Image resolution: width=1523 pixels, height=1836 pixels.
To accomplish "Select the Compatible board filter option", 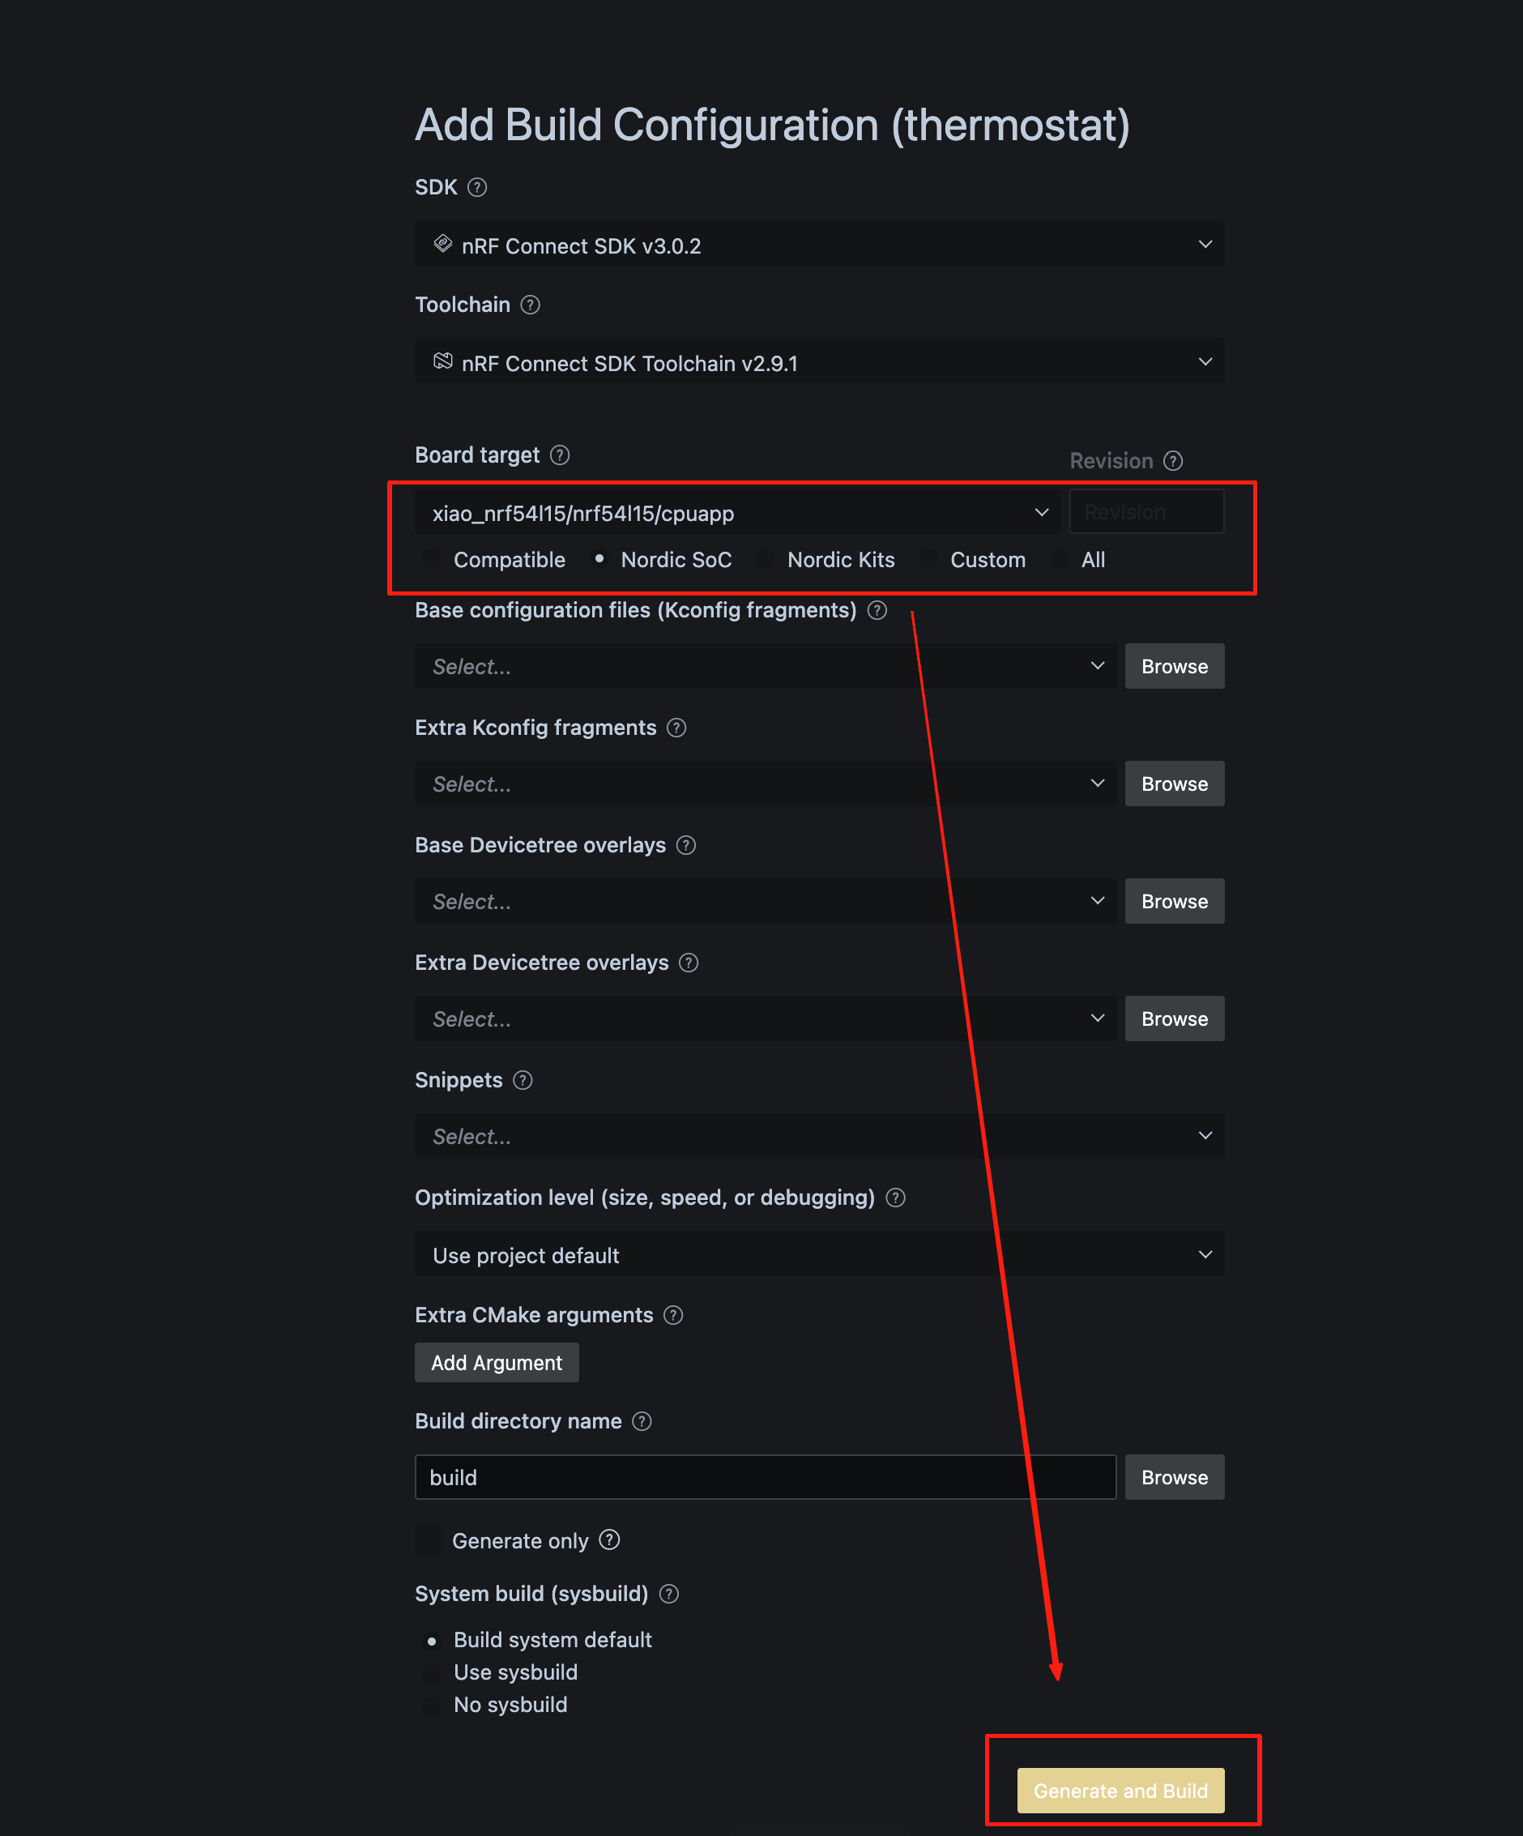I will 431,560.
